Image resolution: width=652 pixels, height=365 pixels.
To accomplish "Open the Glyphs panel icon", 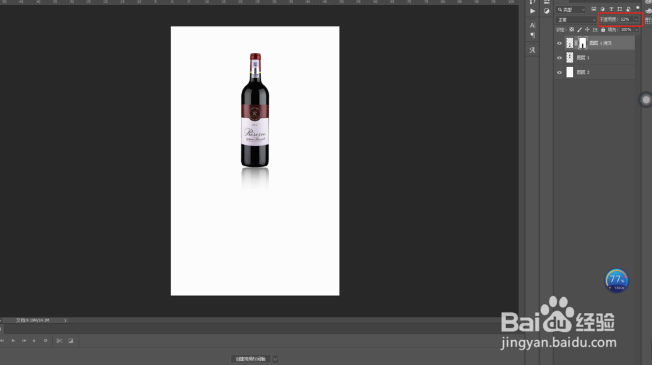I will 532,50.
